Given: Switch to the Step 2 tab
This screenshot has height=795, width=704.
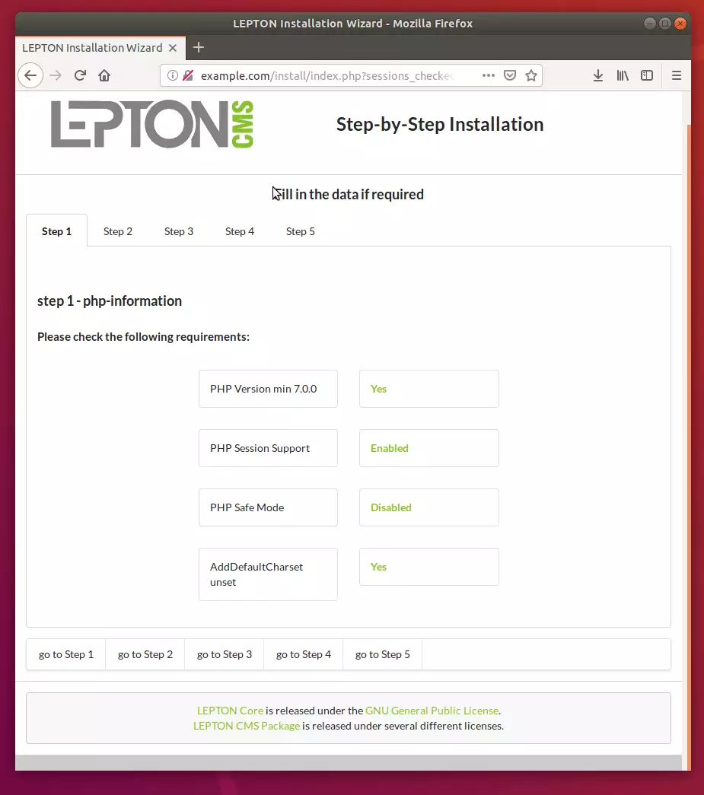Looking at the screenshot, I should [118, 231].
